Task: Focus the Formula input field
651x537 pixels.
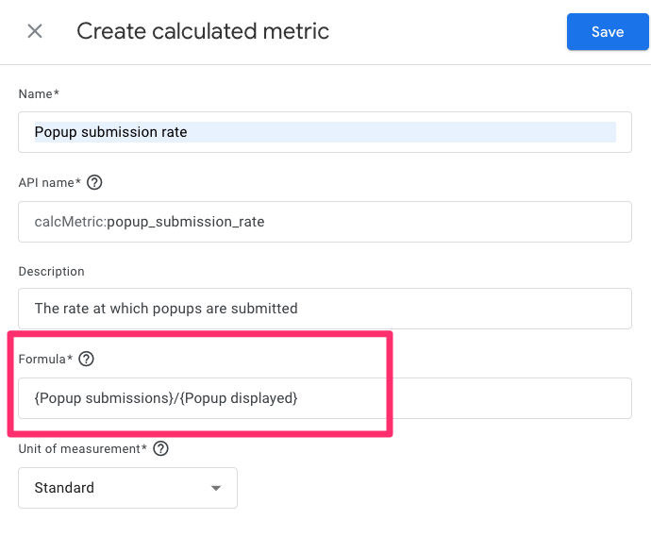Action: 325,398
